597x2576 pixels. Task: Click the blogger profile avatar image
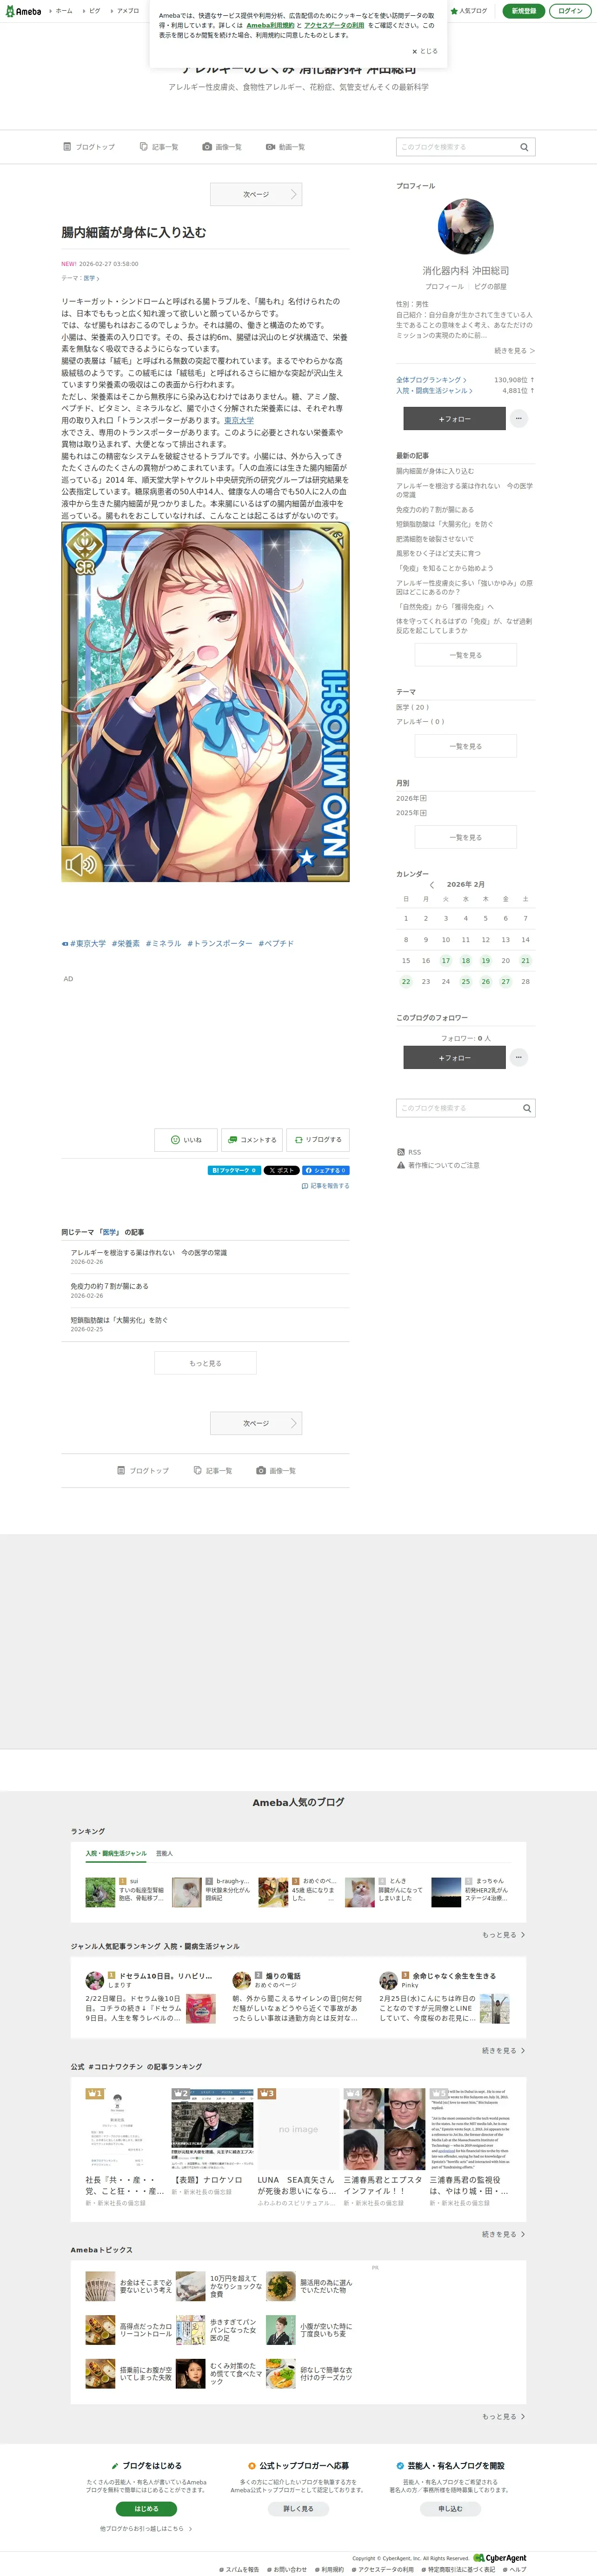pyautogui.click(x=465, y=226)
